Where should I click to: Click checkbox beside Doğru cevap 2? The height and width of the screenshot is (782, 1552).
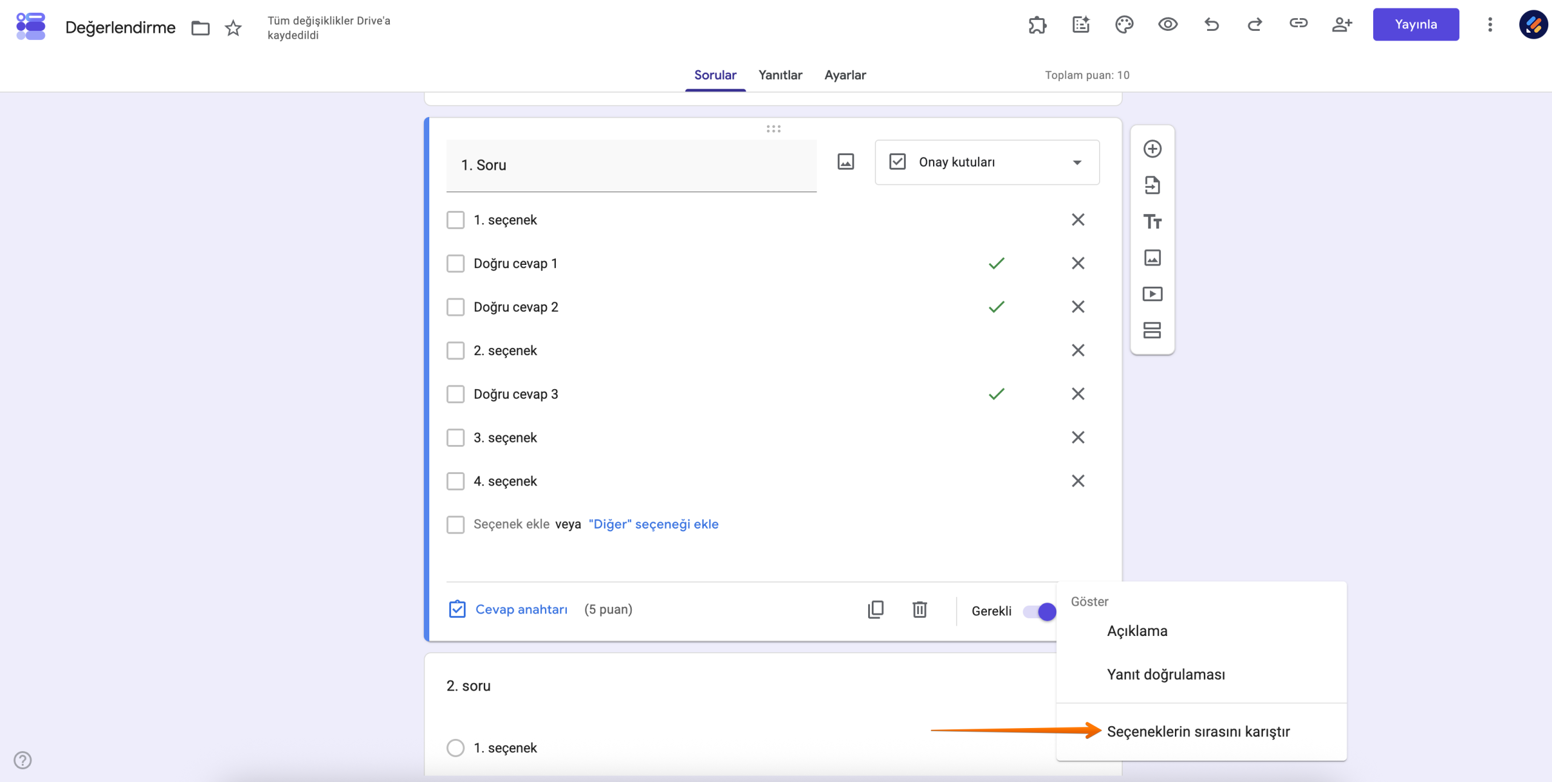pos(455,307)
